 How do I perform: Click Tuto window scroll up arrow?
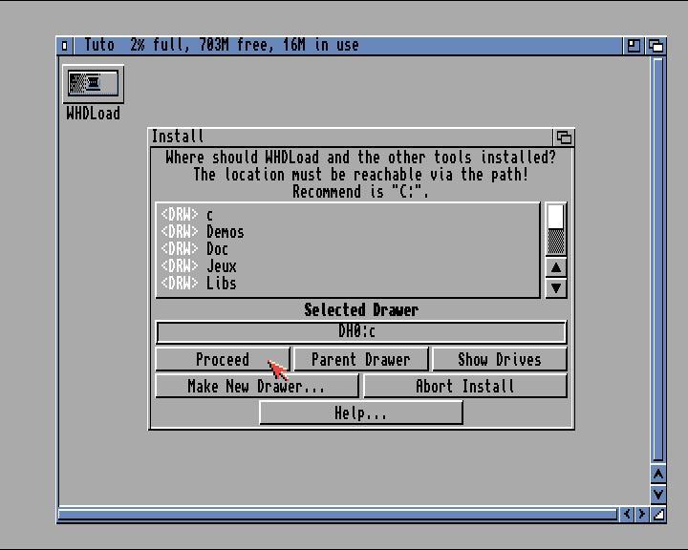click(657, 475)
